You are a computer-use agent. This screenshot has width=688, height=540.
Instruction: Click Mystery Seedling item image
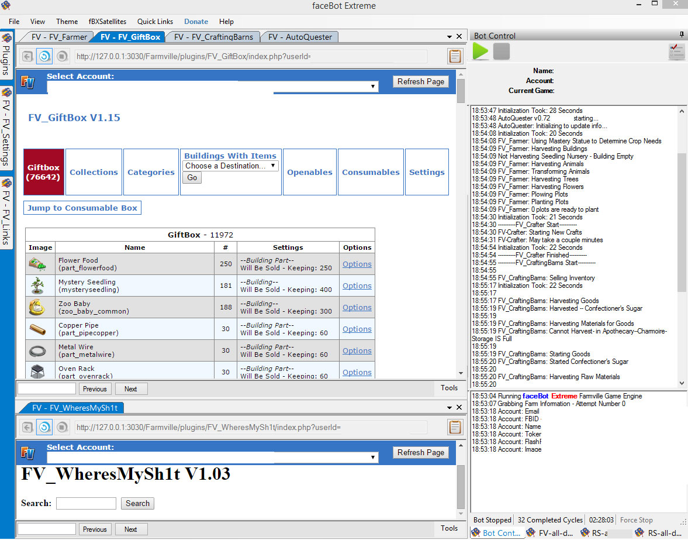(x=38, y=286)
